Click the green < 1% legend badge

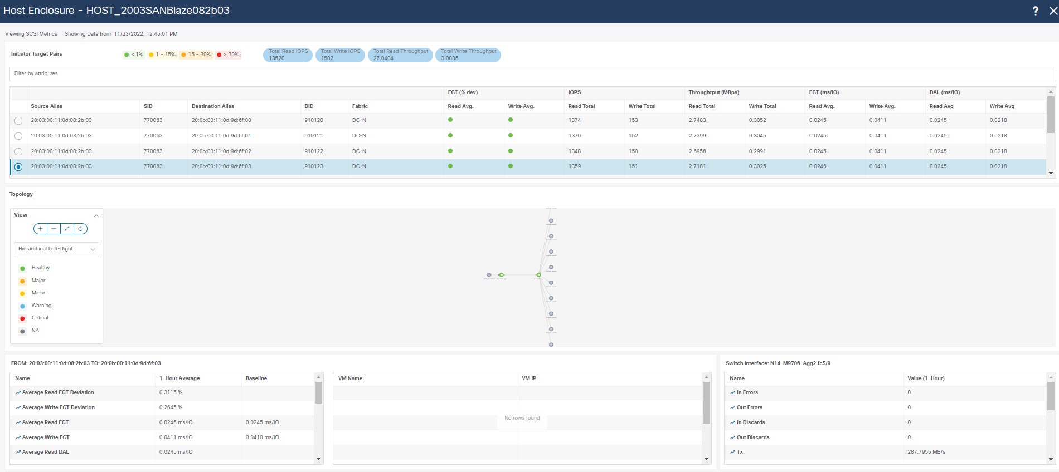[134, 55]
